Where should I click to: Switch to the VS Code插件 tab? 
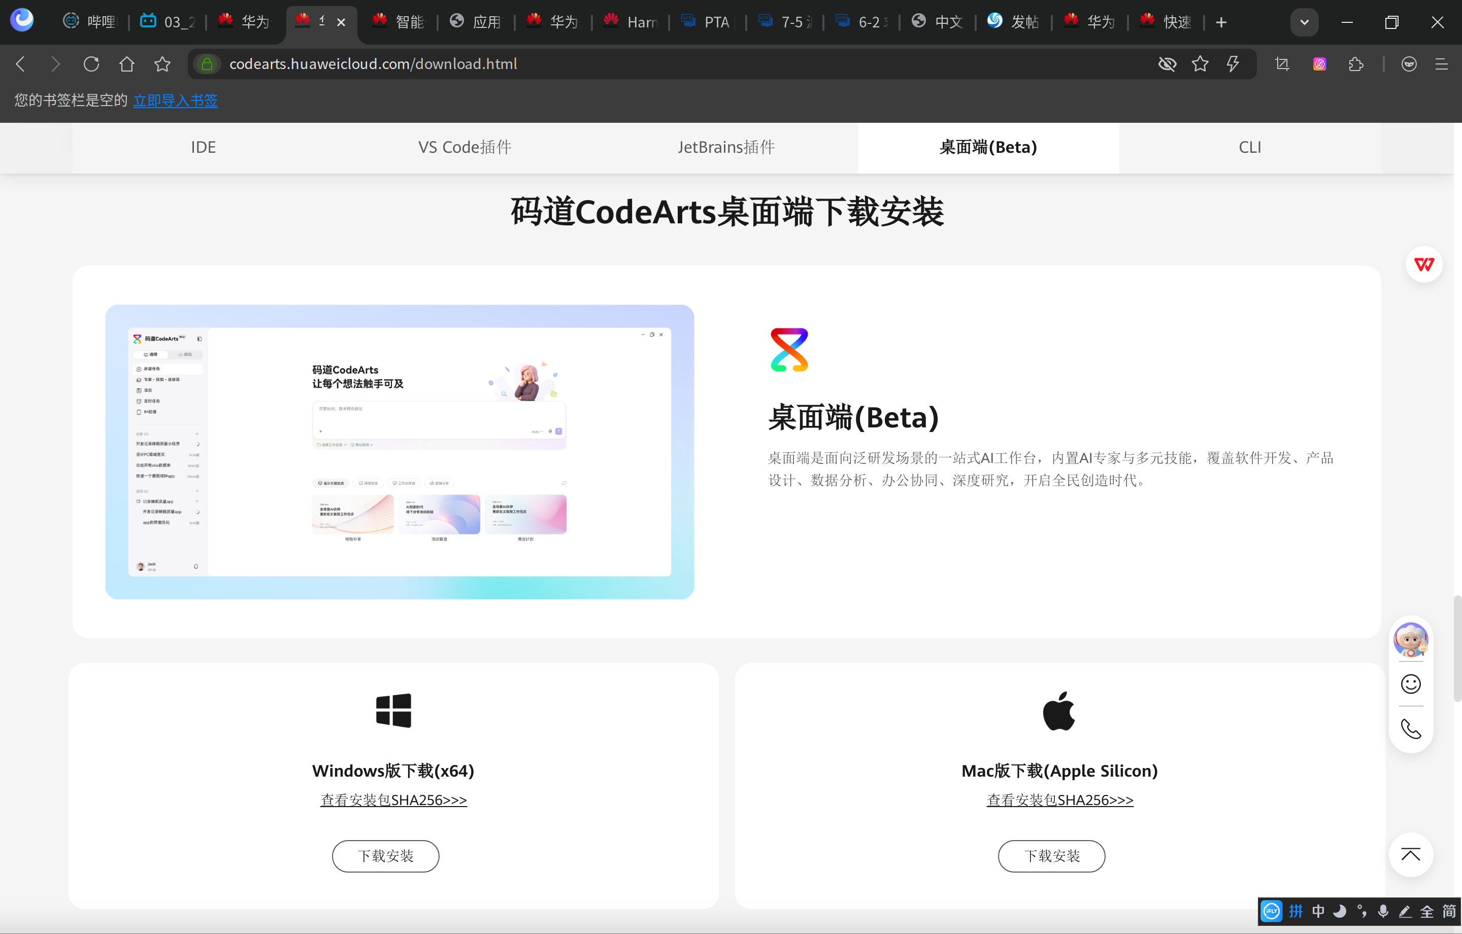pyautogui.click(x=465, y=148)
